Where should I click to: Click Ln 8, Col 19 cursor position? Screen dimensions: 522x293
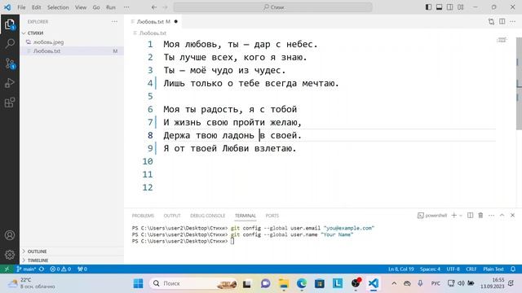[x=400, y=269]
